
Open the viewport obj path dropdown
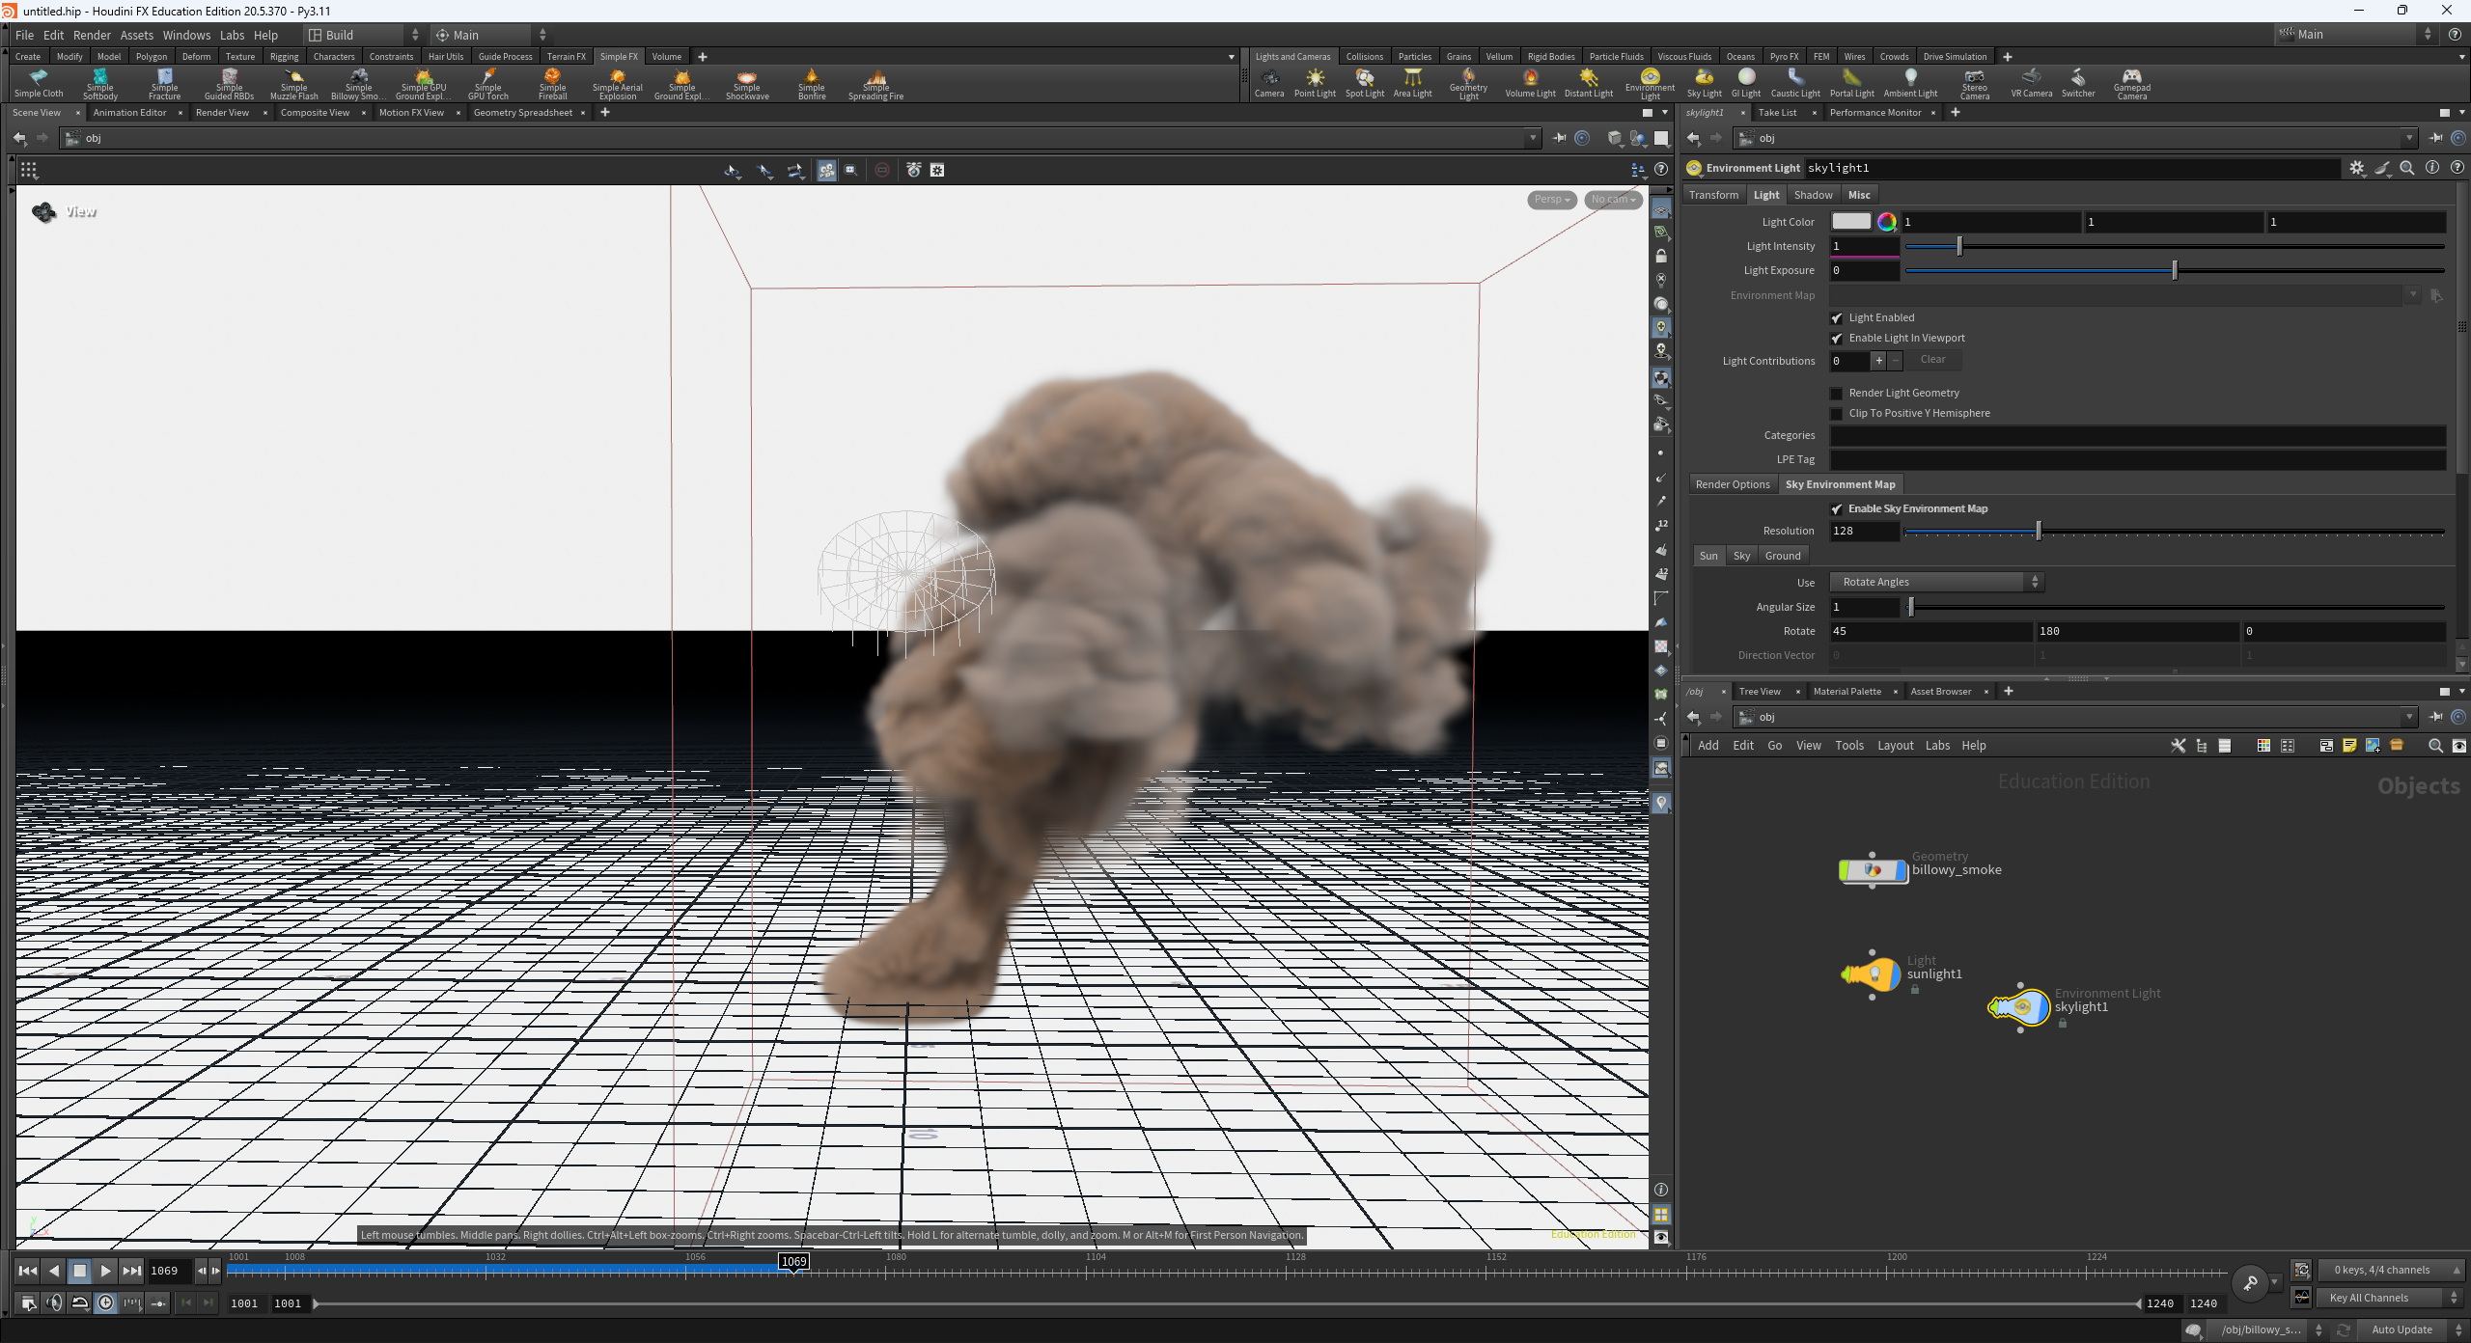[1533, 138]
